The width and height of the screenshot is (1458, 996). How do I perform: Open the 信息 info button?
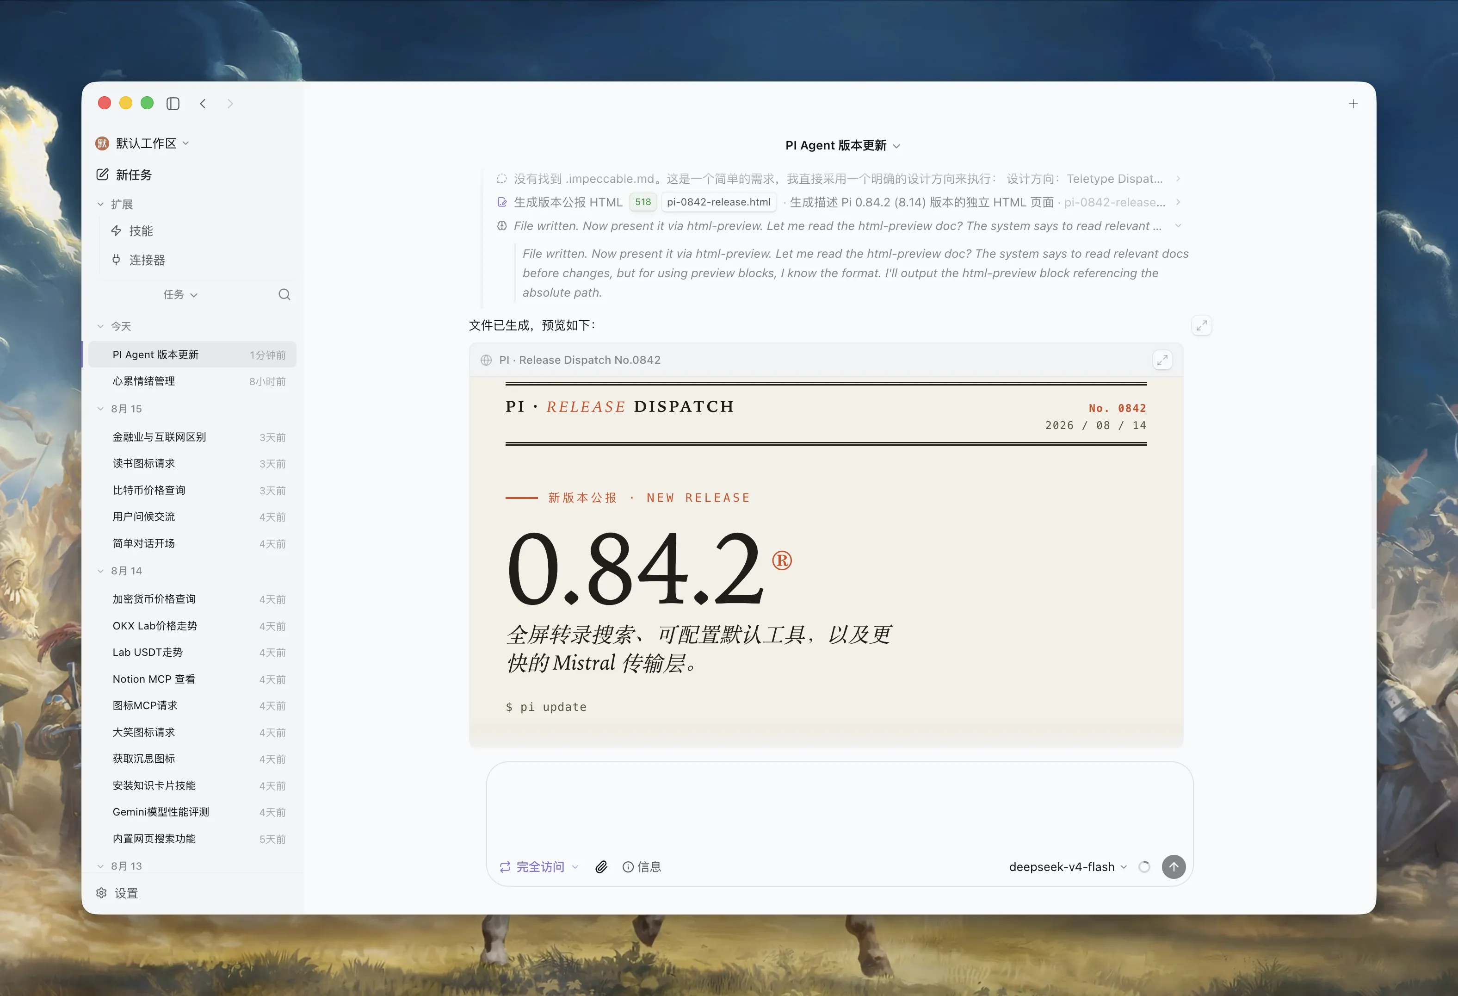click(641, 867)
